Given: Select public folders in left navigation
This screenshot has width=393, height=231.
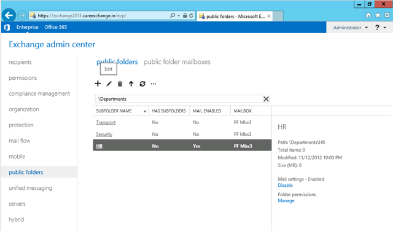Looking at the screenshot, I should click(x=26, y=172).
